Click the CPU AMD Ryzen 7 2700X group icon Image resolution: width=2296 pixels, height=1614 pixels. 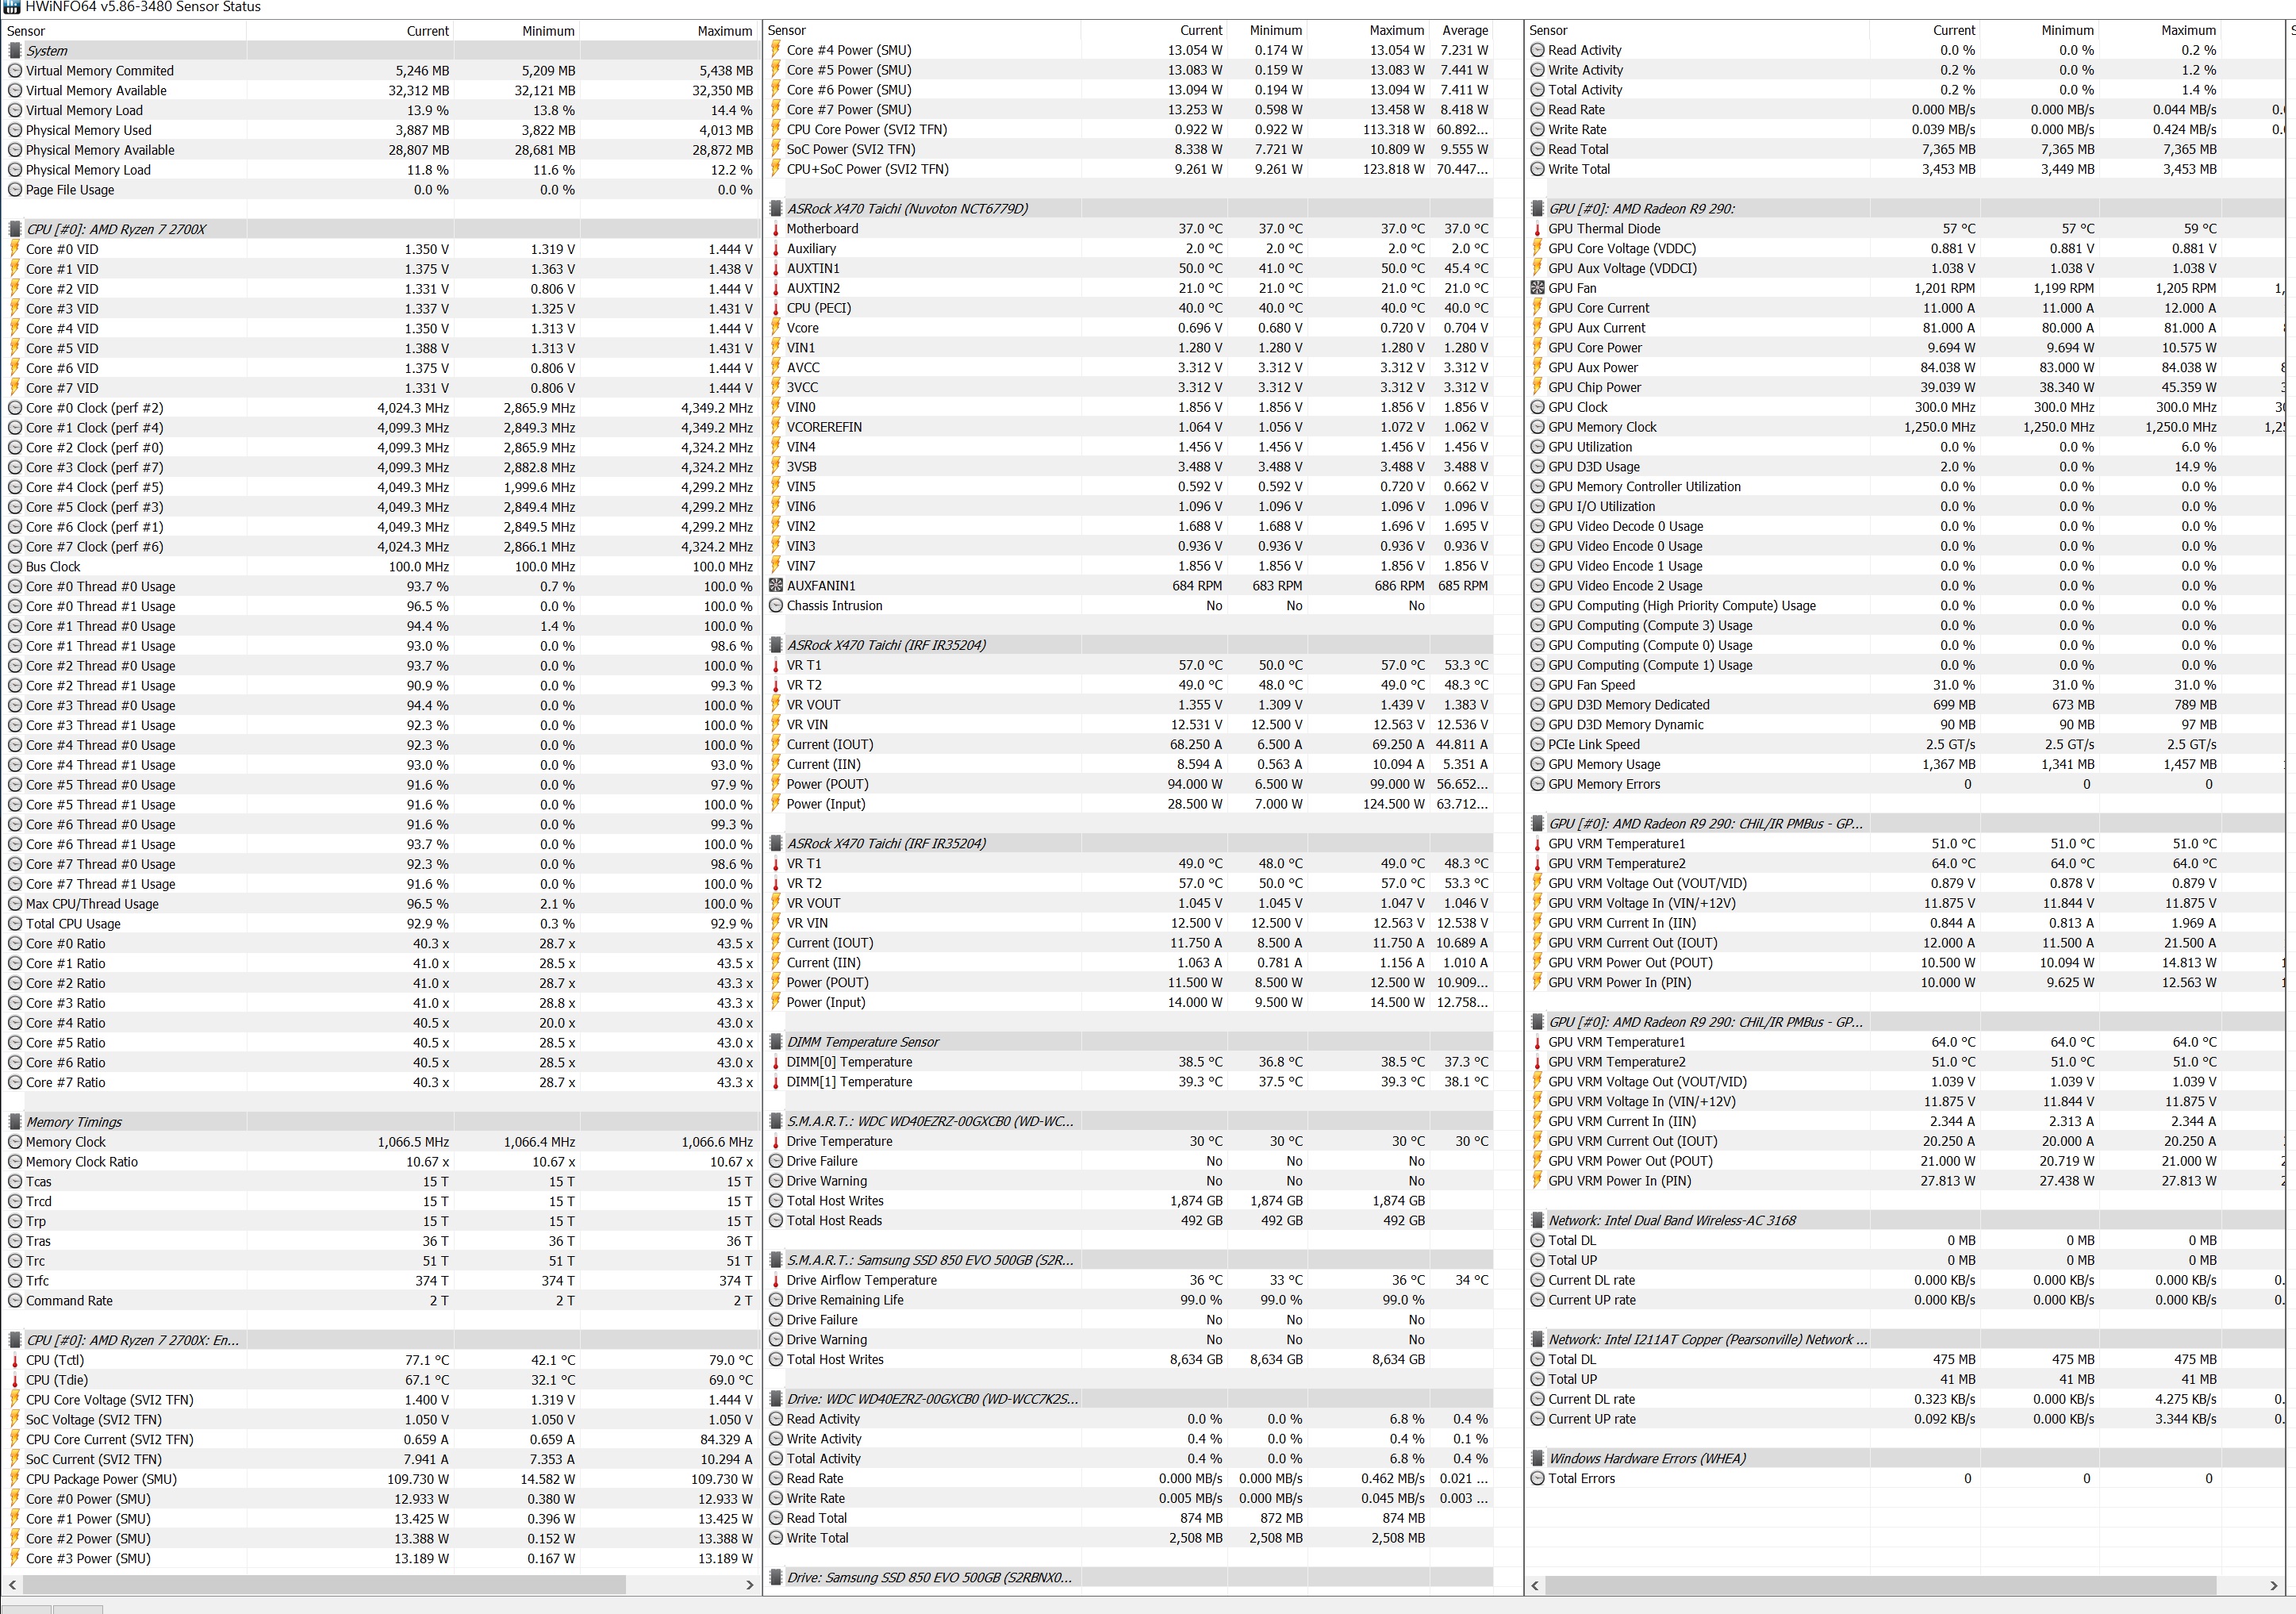[x=15, y=229]
